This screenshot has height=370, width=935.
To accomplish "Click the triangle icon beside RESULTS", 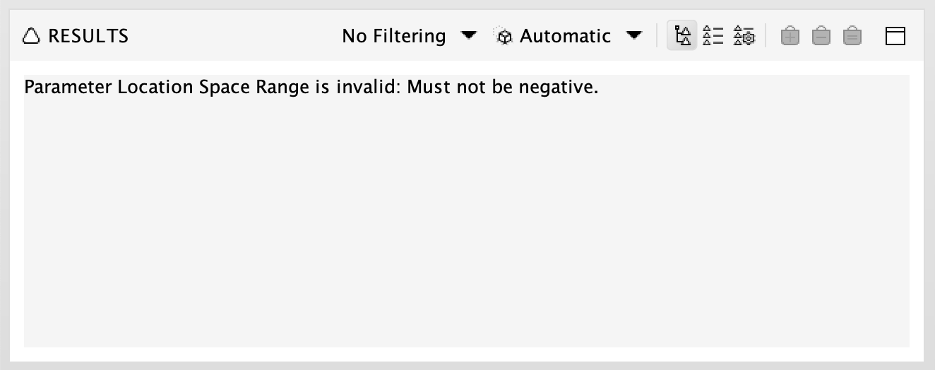I will (x=32, y=36).
